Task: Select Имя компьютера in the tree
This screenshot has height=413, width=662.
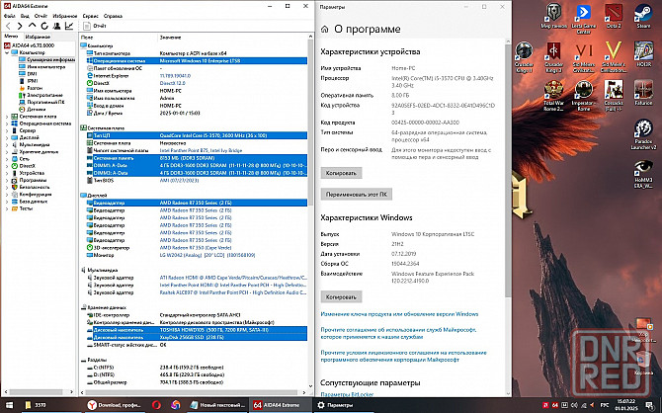Action: [46, 67]
